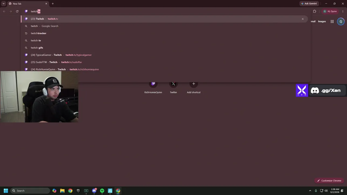Image resolution: width=347 pixels, height=195 pixels.
Task: Close the New Tab tab
Action: coord(46,4)
